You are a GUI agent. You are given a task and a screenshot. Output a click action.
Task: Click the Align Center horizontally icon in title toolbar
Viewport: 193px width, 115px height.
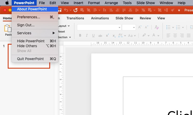[x=130, y=10]
